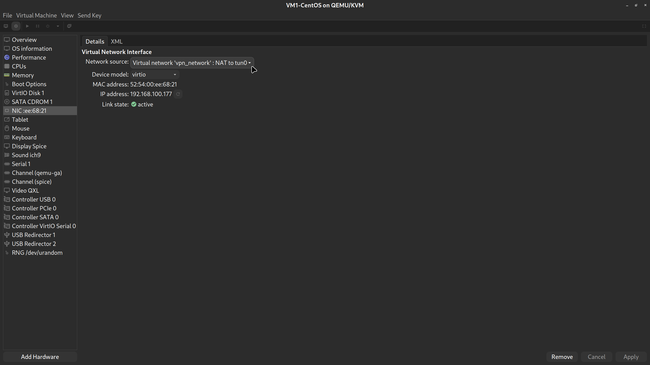Refresh the IP address with the reload icon
The width and height of the screenshot is (650, 365).
(178, 94)
